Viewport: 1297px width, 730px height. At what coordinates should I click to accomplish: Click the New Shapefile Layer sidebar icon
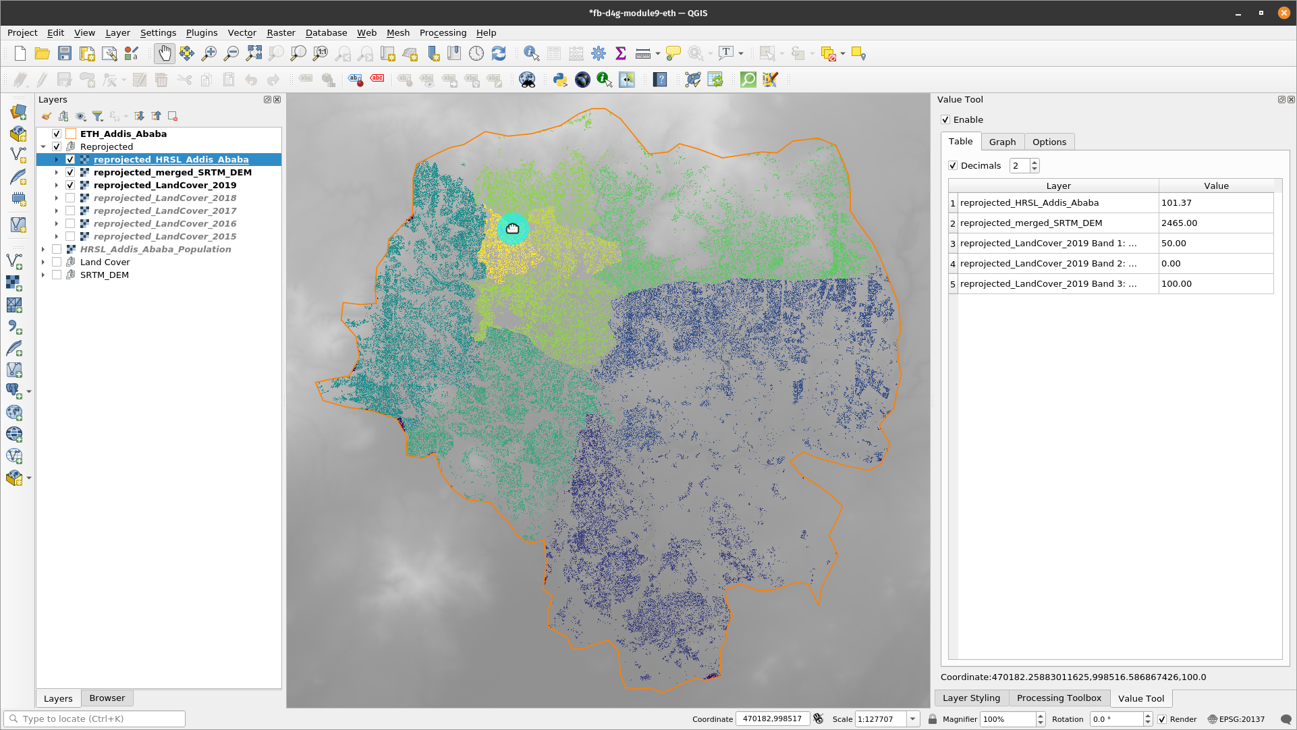(x=18, y=155)
